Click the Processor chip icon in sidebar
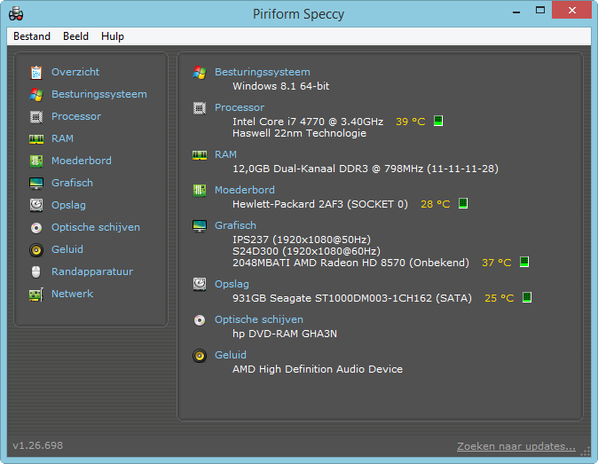 [x=36, y=116]
